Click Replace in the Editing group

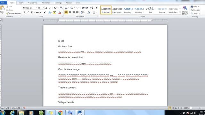tap(195, 10)
